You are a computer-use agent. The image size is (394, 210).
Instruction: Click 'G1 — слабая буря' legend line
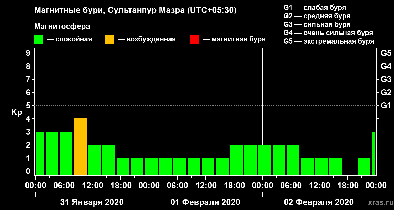(x=315, y=8)
